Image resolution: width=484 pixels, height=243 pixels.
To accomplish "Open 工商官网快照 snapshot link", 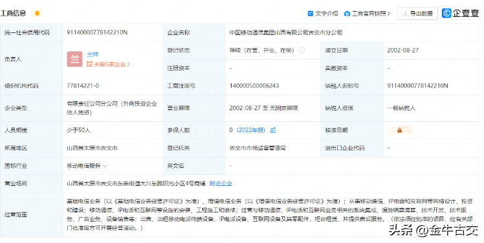I will click(371, 14).
